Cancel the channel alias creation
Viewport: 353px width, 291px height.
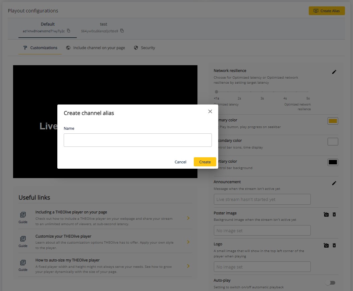point(180,162)
